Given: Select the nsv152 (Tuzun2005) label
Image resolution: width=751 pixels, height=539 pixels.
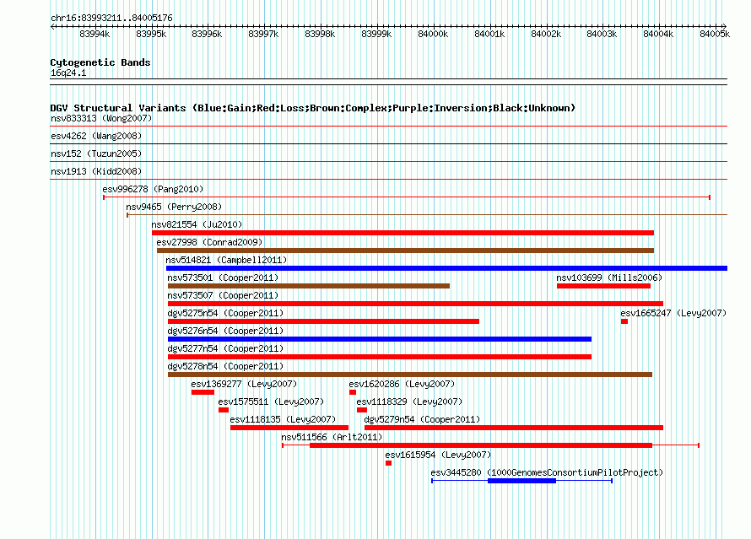Looking at the screenshot, I should [x=96, y=154].
